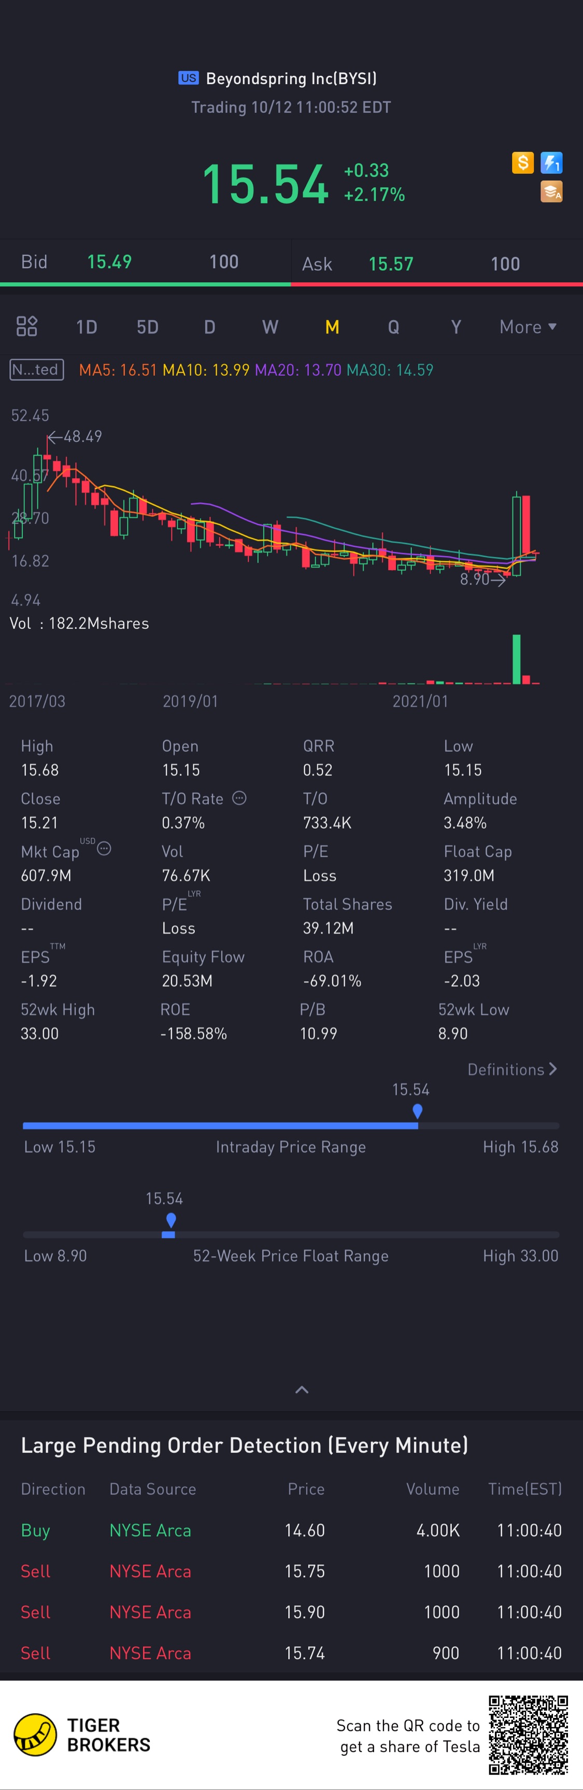Open the chart layout grid icon

pos(26,326)
